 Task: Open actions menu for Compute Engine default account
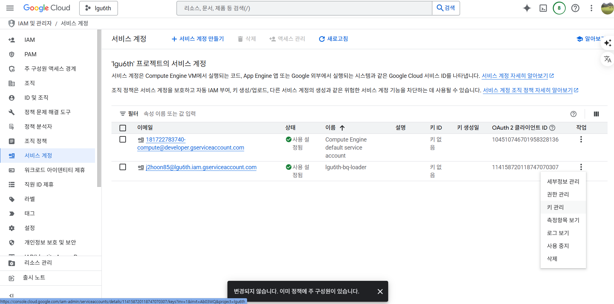581,139
